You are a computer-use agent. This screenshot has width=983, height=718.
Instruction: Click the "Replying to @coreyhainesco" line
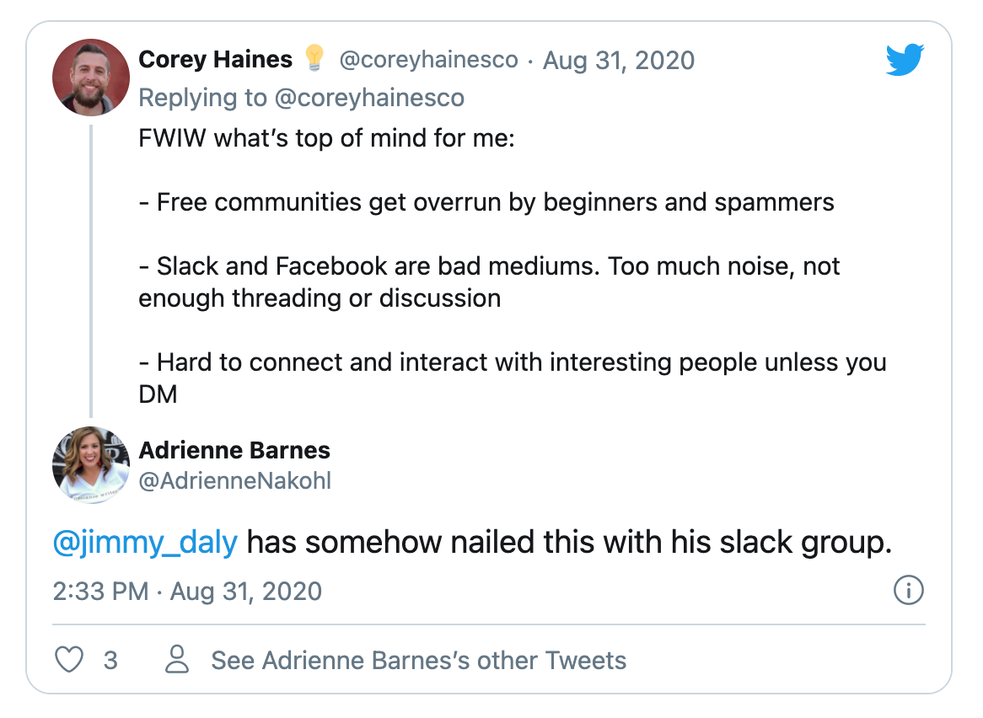click(x=301, y=98)
